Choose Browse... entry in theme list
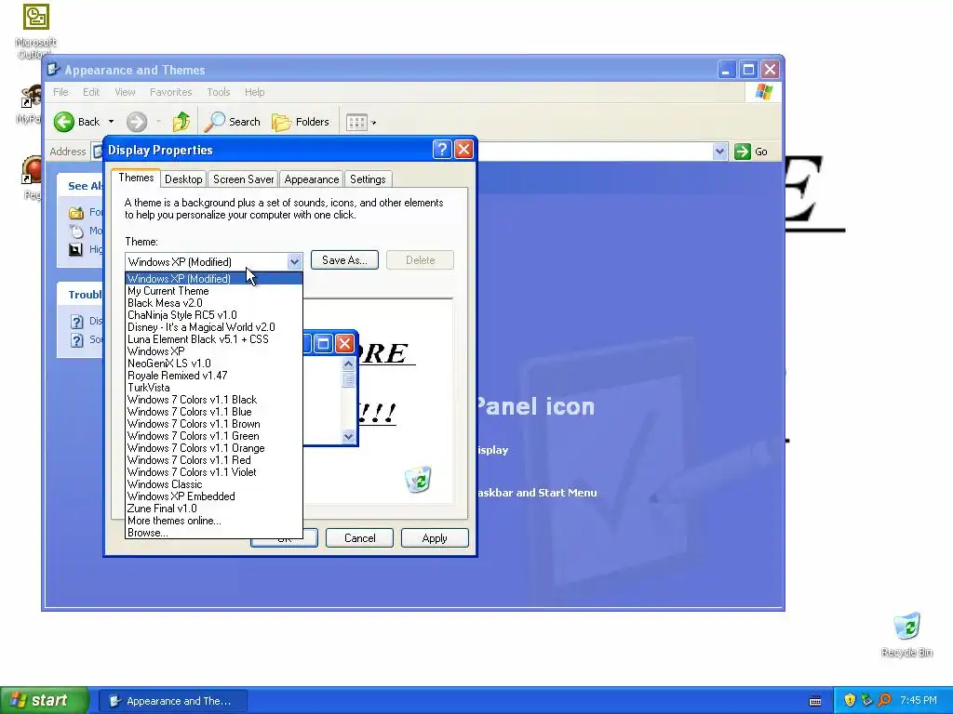Screen dimensions: 953x714 (214, 533)
